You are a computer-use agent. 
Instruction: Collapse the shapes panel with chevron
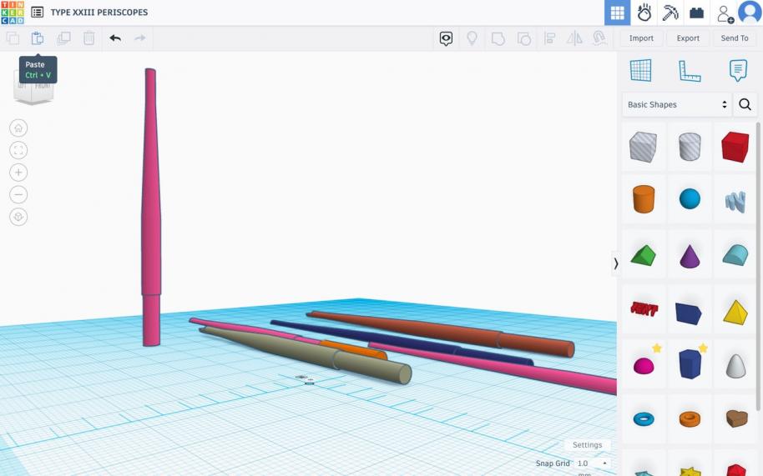[x=616, y=263]
